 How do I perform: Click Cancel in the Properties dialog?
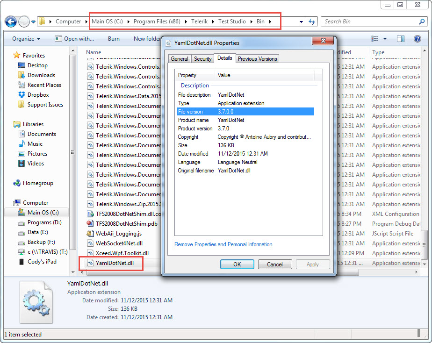click(x=275, y=264)
